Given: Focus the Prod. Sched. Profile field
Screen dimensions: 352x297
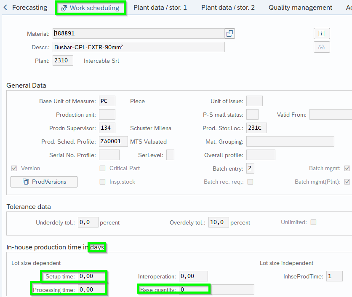Looking at the screenshot, I should tap(113, 142).
